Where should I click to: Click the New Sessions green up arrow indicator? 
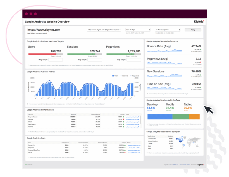click(x=201, y=75)
